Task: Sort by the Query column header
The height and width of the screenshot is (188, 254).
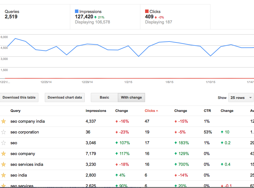Action: (x=16, y=111)
